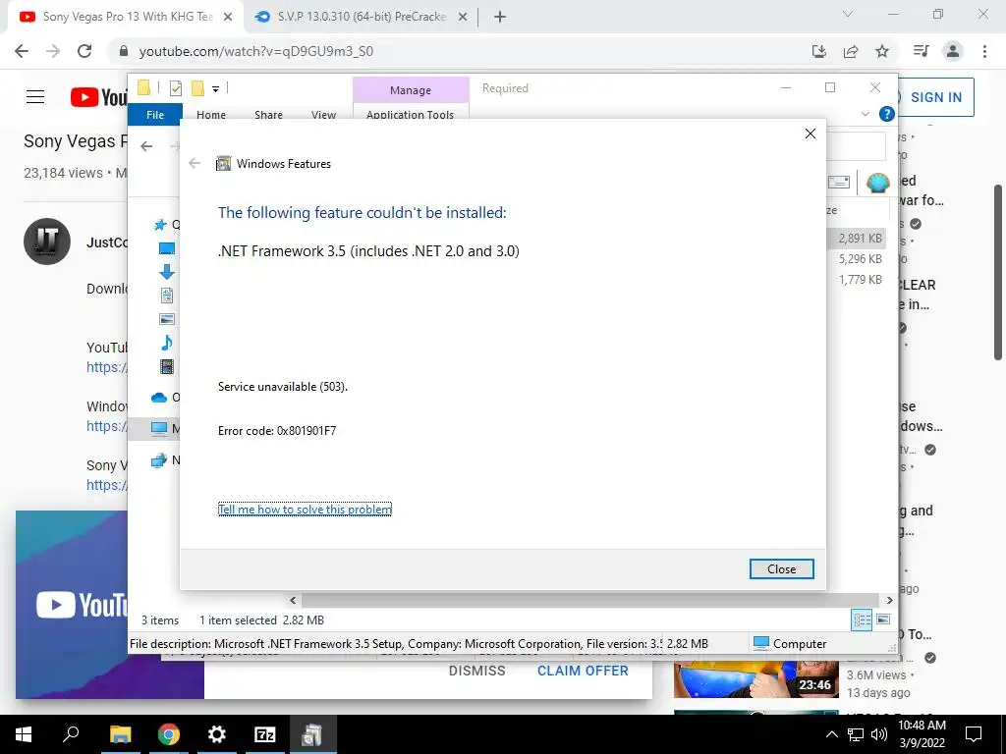Select the Network icon in navigation pane
The height and width of the screenshot is (754, 1006).
point(159,460)
